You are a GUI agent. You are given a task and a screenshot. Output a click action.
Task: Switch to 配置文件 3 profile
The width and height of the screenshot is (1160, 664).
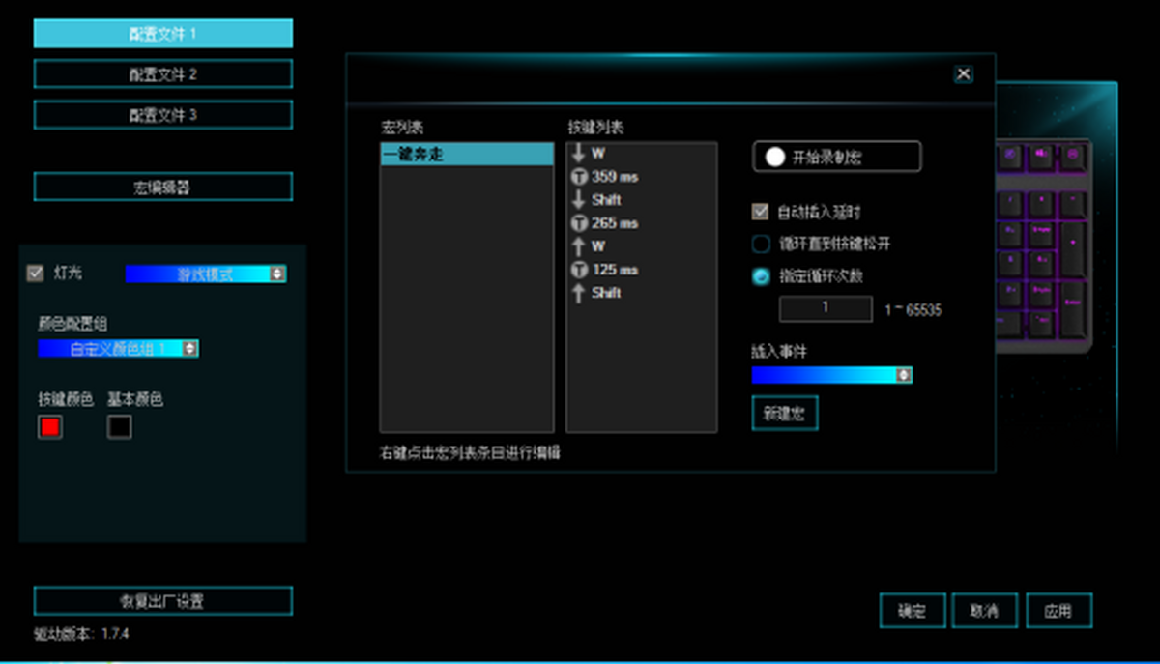click(x=162, y=114)
